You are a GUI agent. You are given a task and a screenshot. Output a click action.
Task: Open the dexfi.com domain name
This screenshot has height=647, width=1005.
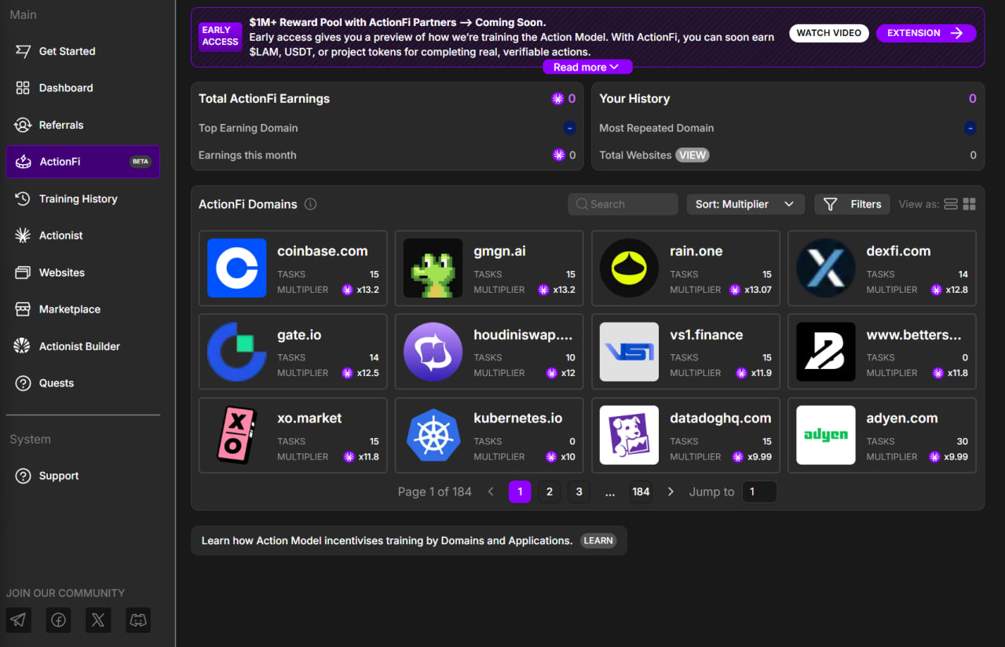coord(898,251)
